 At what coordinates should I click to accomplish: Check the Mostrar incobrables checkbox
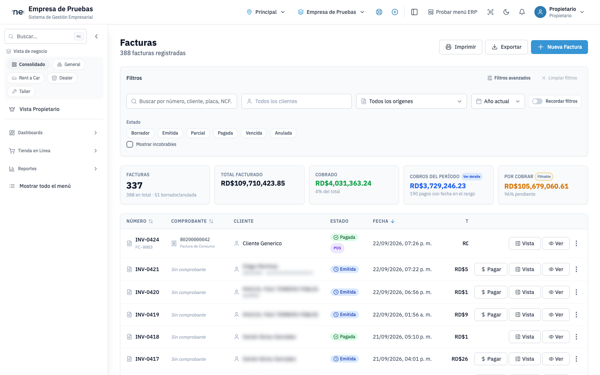(x=130, y=144)
